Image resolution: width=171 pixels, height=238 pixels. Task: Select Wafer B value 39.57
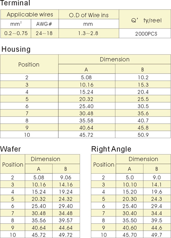pos(66,220)
